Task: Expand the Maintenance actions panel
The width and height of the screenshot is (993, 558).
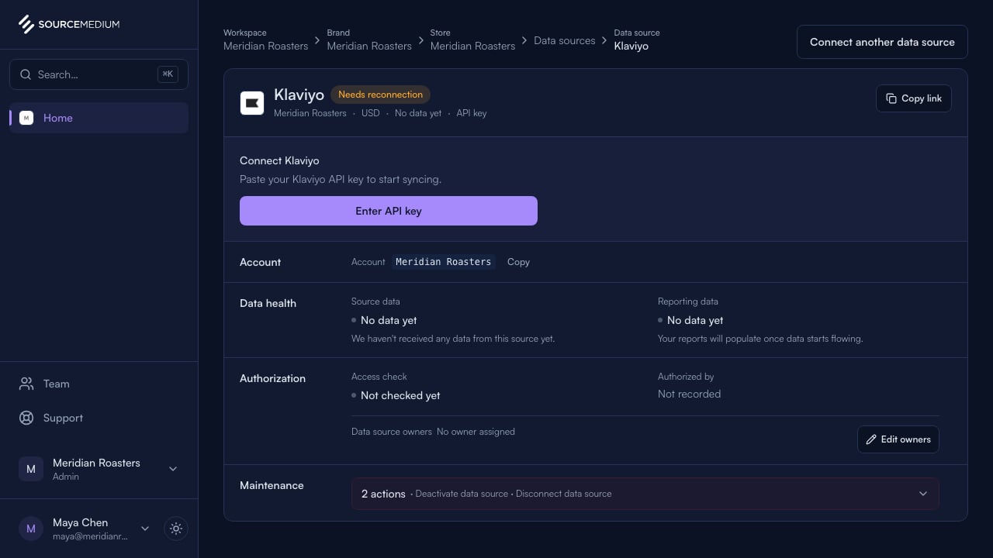Action: pos(645,494)
